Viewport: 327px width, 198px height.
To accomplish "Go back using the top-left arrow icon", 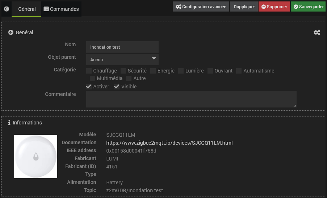I will 7,9.
